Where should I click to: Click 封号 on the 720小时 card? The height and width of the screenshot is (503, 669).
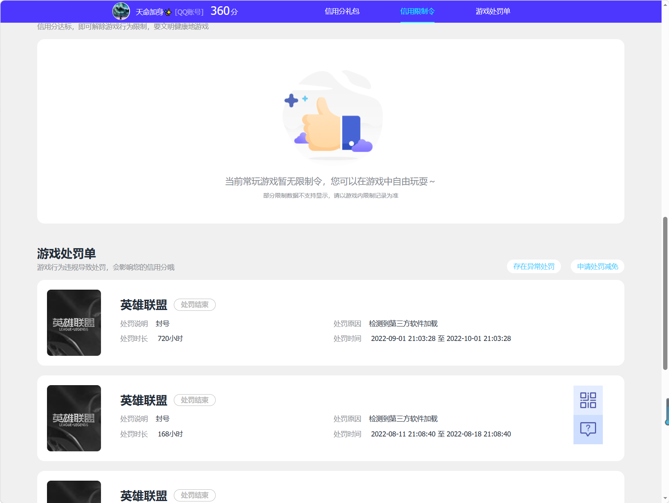click(x=162, y=324)
